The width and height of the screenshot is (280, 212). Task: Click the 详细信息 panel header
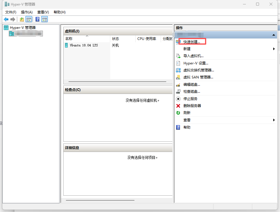point(118,148)
